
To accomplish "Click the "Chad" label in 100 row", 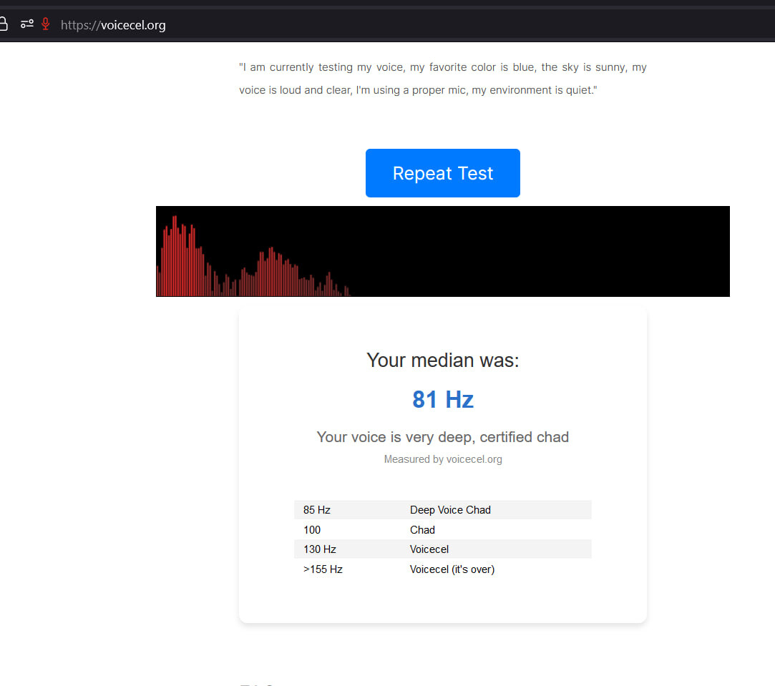I will click(x=422, y=530).
